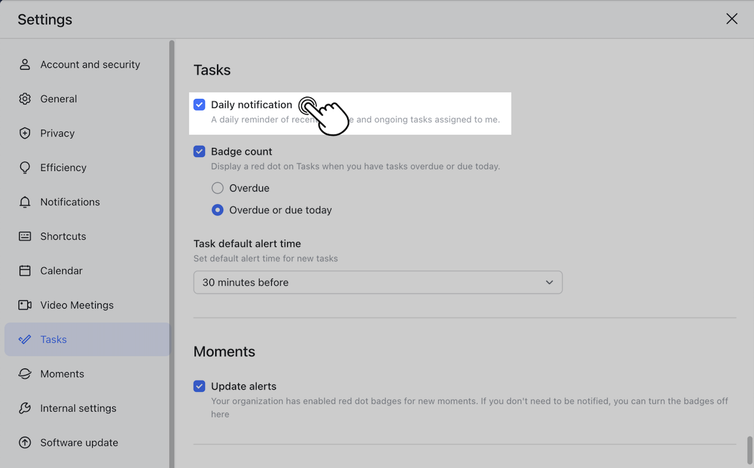
Task: Select the Shortcuts keyboard icon
Action: [25, 236]
